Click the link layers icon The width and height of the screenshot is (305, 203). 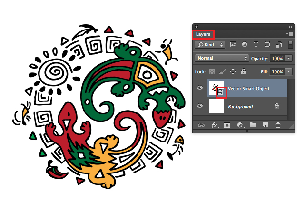(201, 125)
